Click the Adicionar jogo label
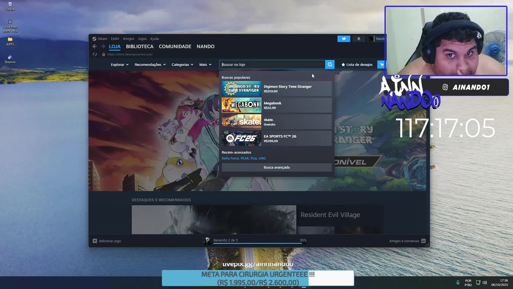Viewport: 513px width, 289px height. [x=110, y=241]
